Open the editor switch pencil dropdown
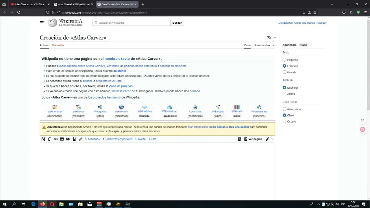Screen dimensions: 370x208 click(269, 139)
